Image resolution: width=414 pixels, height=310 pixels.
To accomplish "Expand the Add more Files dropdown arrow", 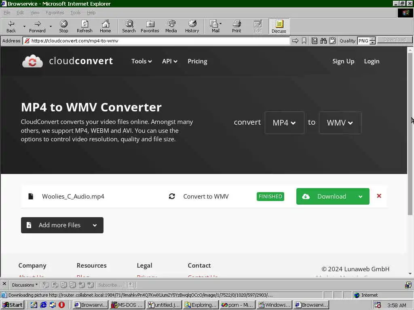I will point(95,225).
